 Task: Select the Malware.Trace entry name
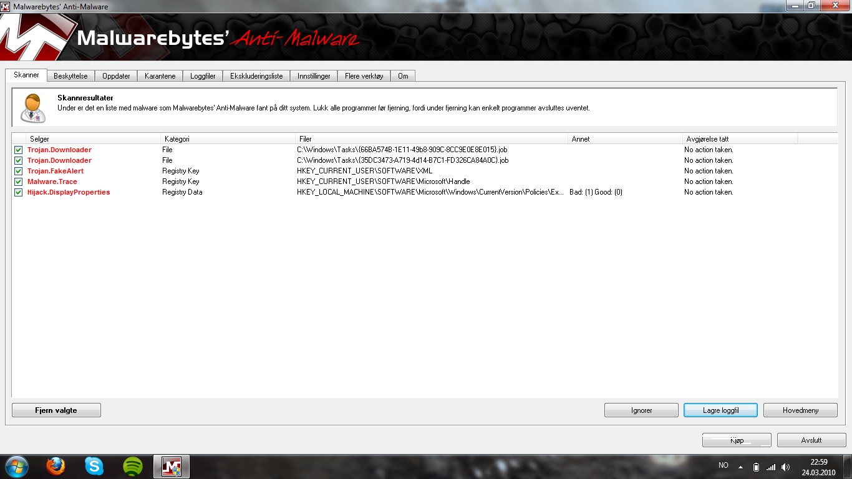(x=52, y=181)
